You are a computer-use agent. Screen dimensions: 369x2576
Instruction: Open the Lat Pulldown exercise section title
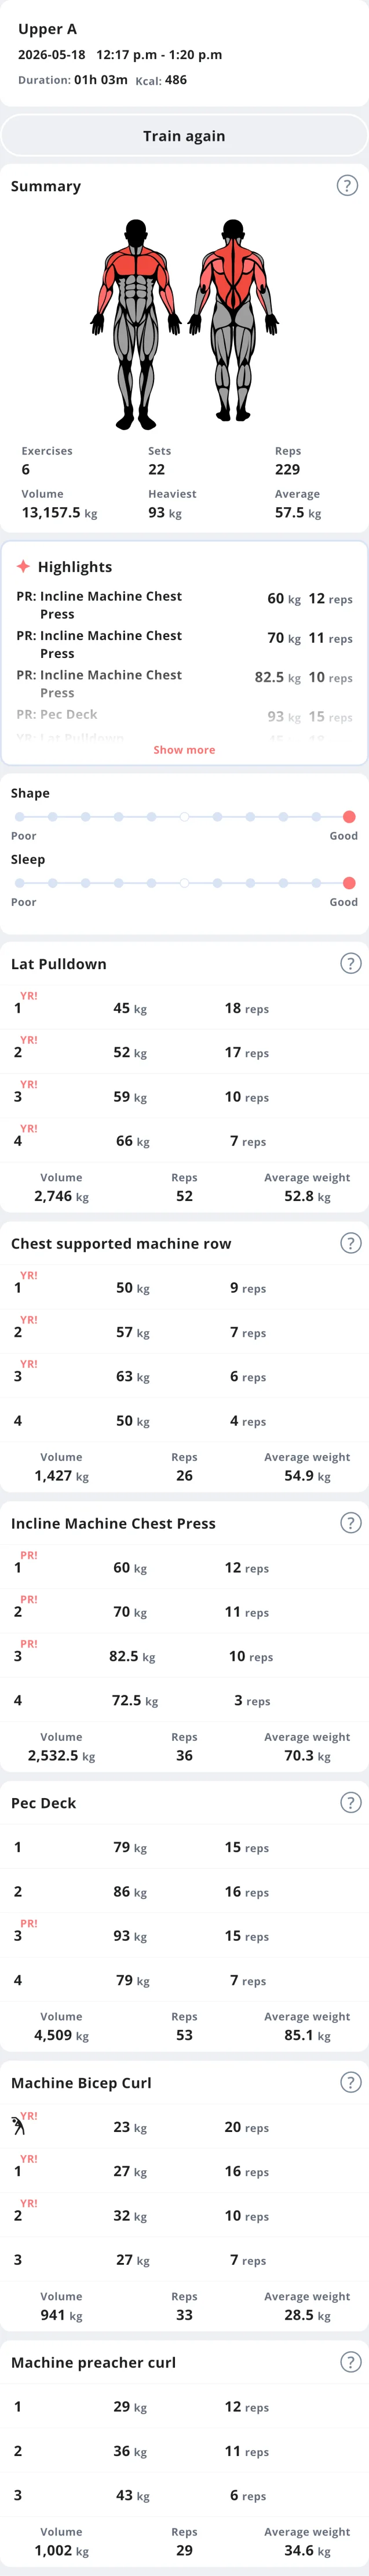[x=59, y=964]
